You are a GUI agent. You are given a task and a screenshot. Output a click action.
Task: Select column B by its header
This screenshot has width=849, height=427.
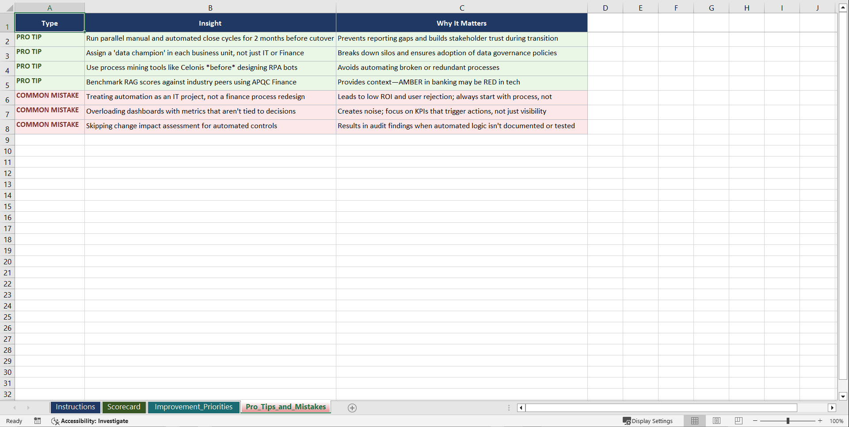(x=210, y=7)
